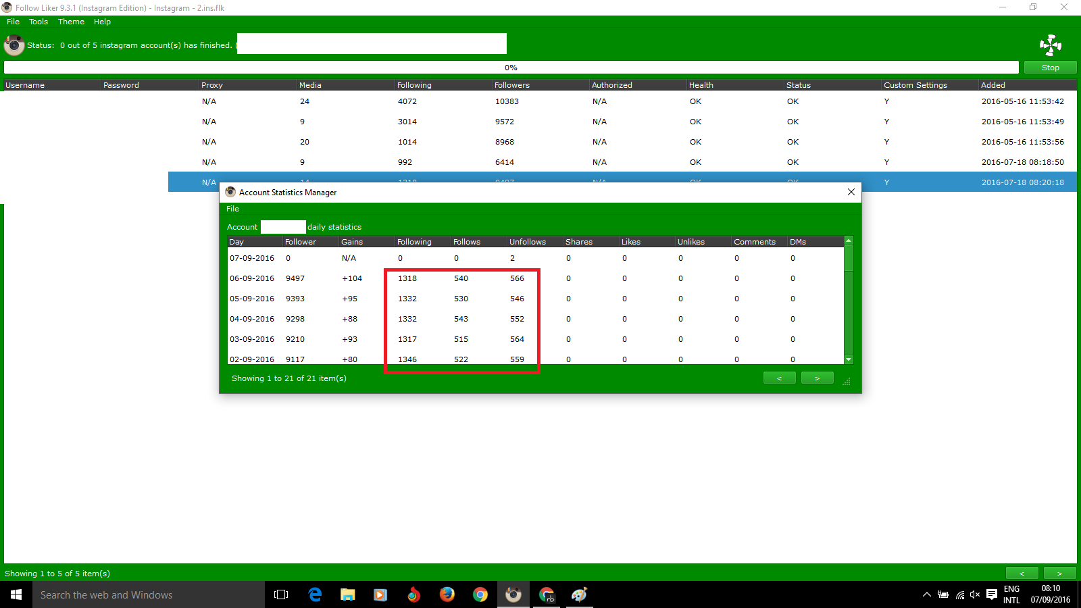Screen dimensions: 1081x608
Task: Click the taskbar search box
Action: click(x=149, y=594)
